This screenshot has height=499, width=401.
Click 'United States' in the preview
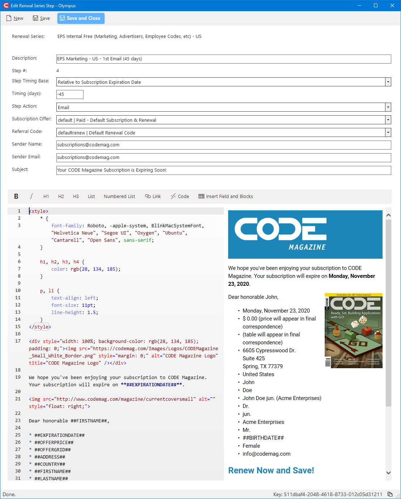[x=258, y=374]
